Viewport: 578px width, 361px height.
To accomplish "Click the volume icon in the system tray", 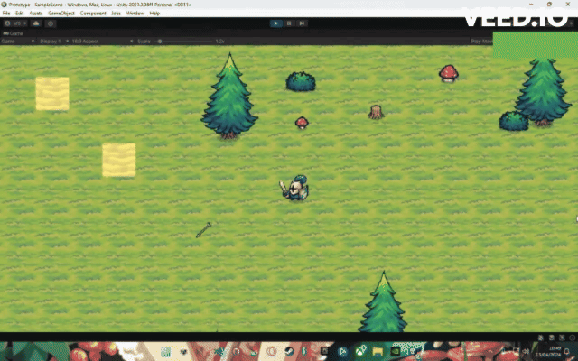I will 526,351.
